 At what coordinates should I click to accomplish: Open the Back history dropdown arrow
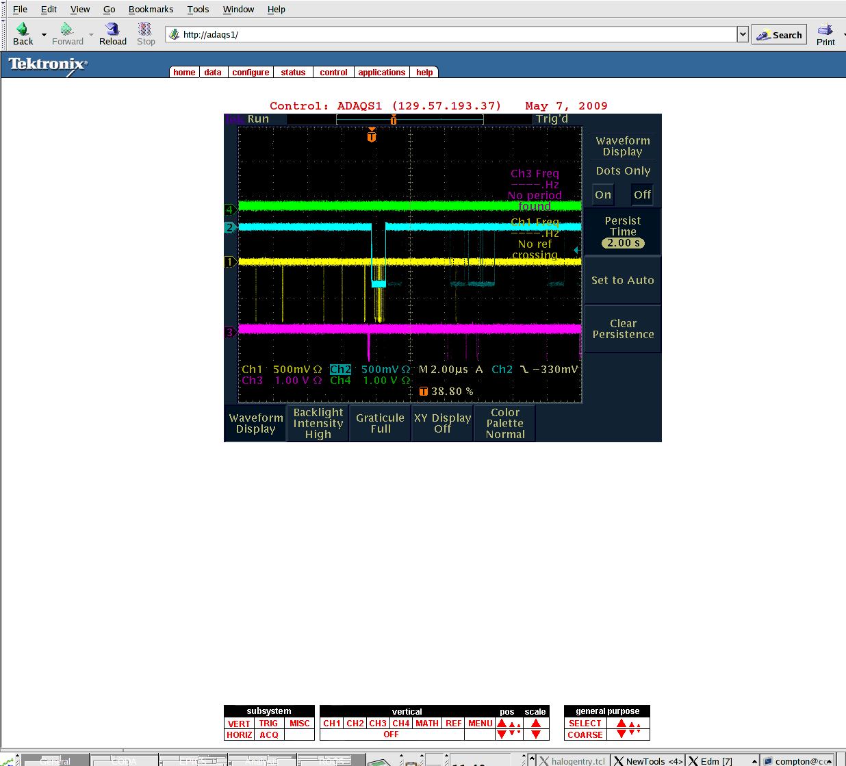[x=44, y=34]
